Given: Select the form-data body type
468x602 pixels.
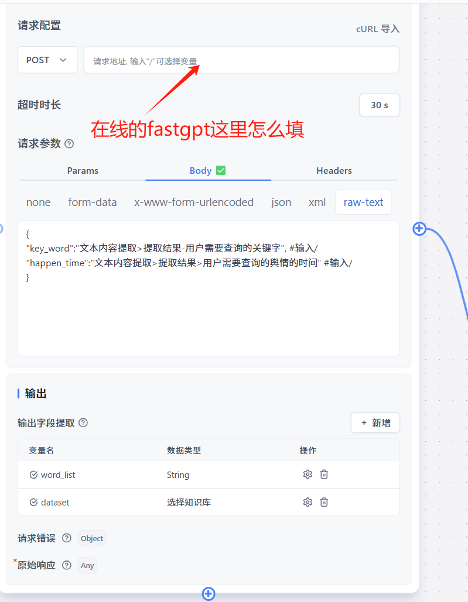Looking at the screenshot, I should [93, 202].
